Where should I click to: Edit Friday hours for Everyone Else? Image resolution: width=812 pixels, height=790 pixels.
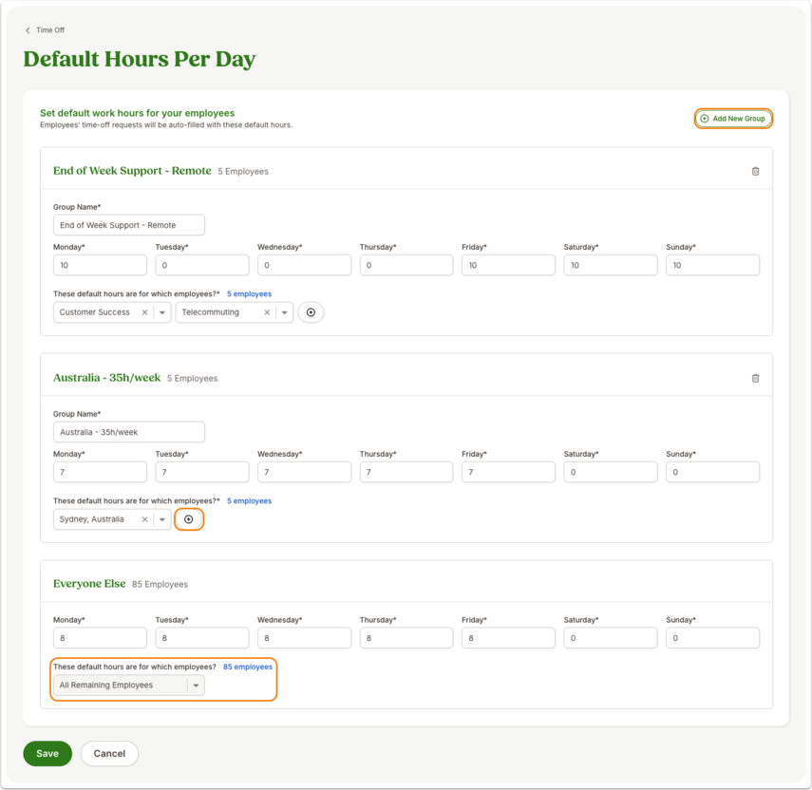point(508,638)
